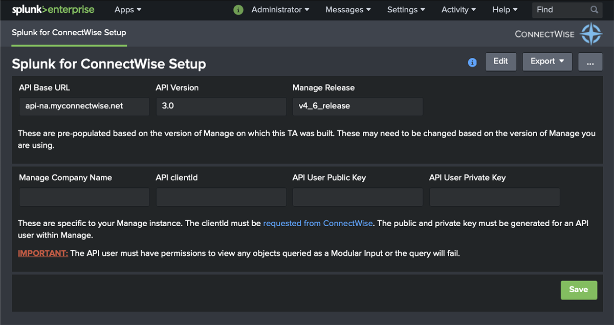This screenshot has width=614, height=325.
Task: Click the Edit button
Action: pyautogui.click(x=500, y=61)
